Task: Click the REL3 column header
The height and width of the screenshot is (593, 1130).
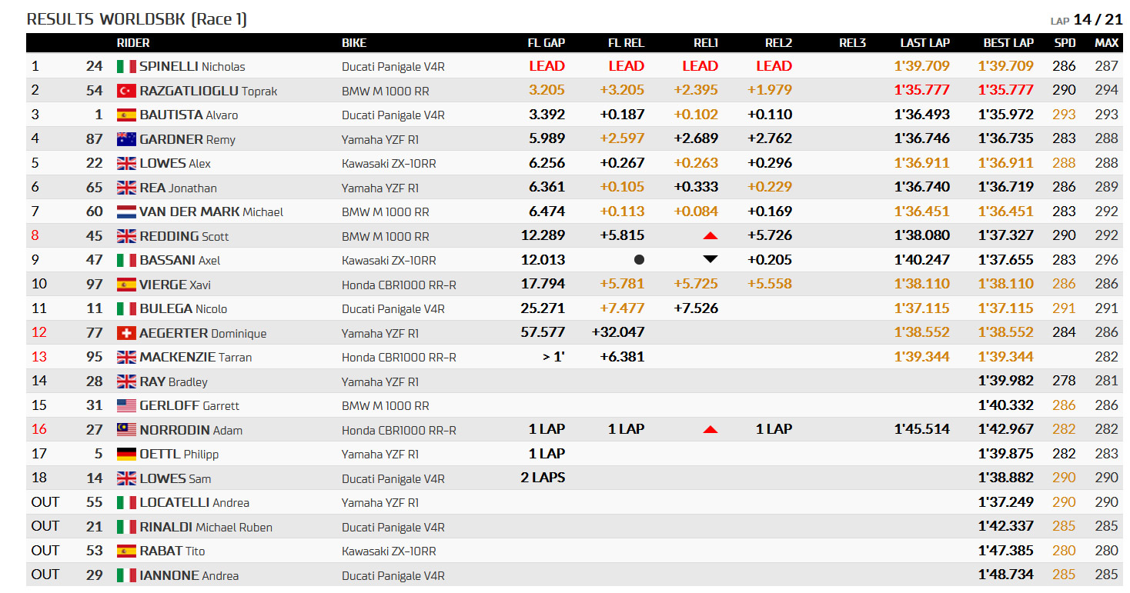Action: 852,43
